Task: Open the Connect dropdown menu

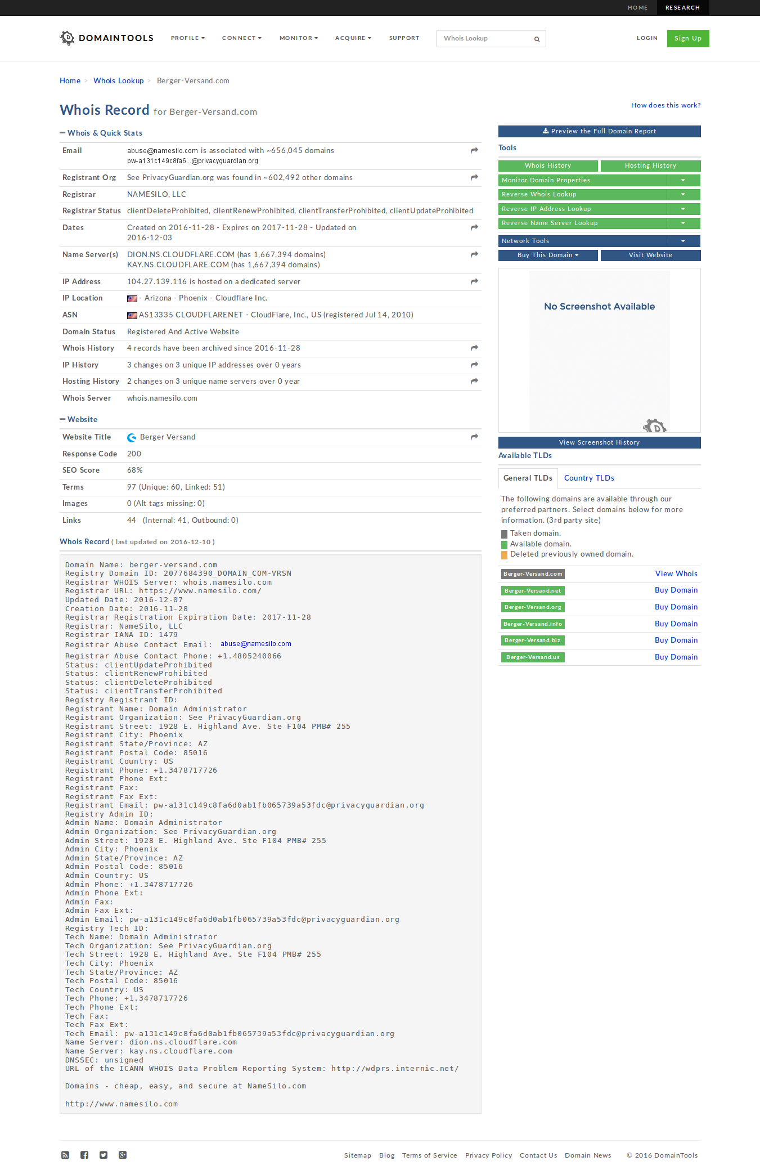Action: pos(242,38)
